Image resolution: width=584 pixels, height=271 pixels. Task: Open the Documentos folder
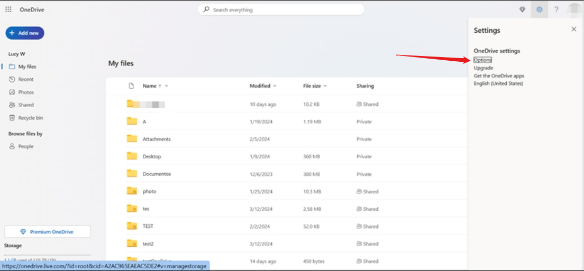point(157,174)
